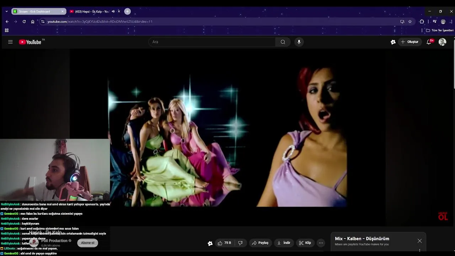View site information icon in address bar

[43, 21]
